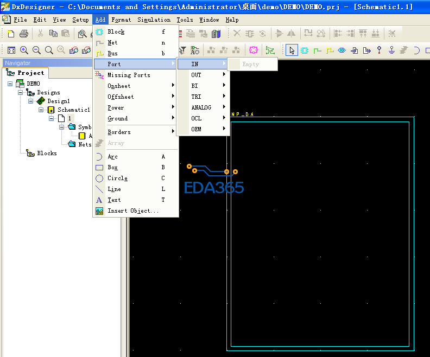Click the onsheet connector arrow-in icon
This screenshot has width=430, height=357.
[355, 50]
